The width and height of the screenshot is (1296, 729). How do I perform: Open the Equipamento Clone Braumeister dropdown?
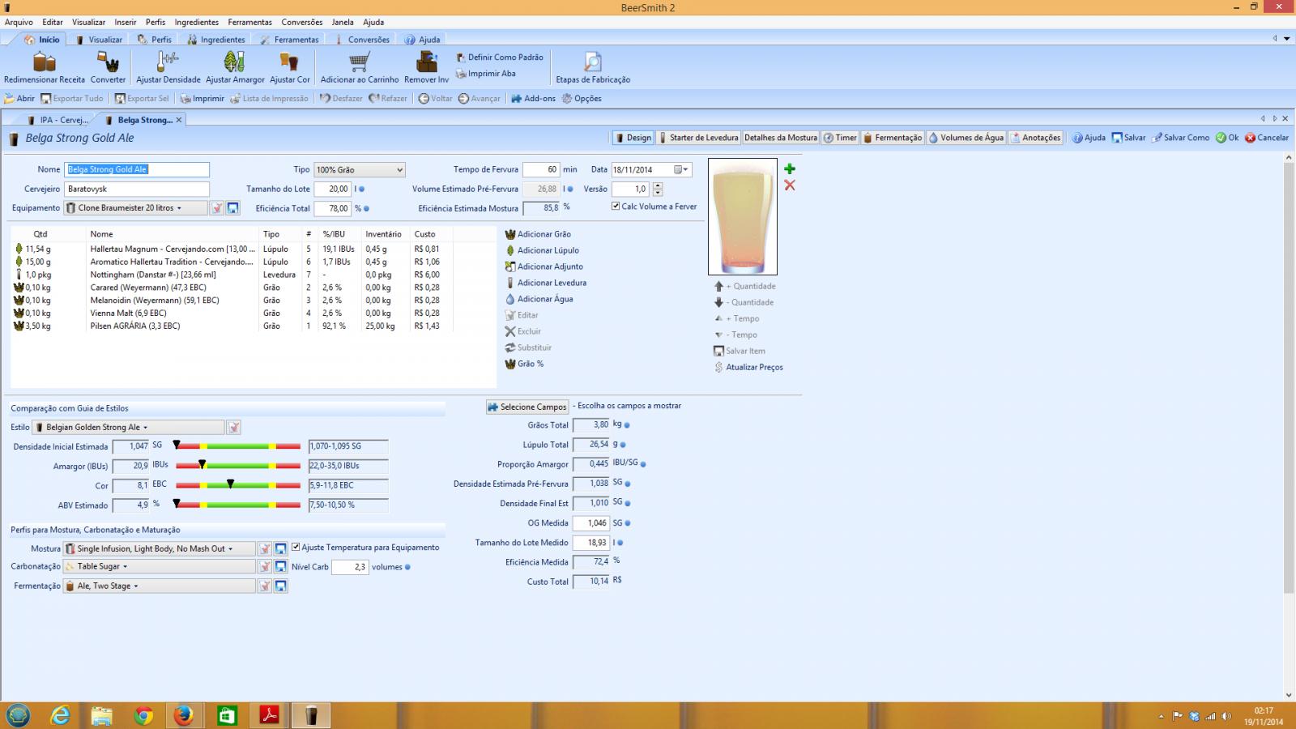pyautogui.click(x=136, y=208)
